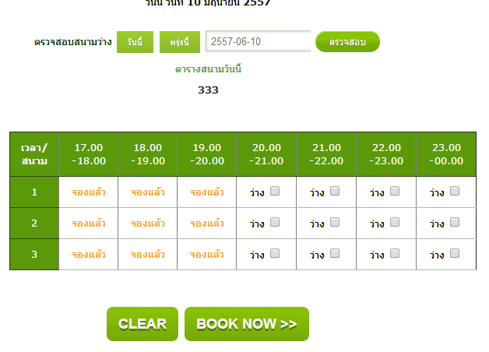489x352 pixels.
Task: Check court 2 box for 20.00-21.00
Action: [x=275, y=222]
